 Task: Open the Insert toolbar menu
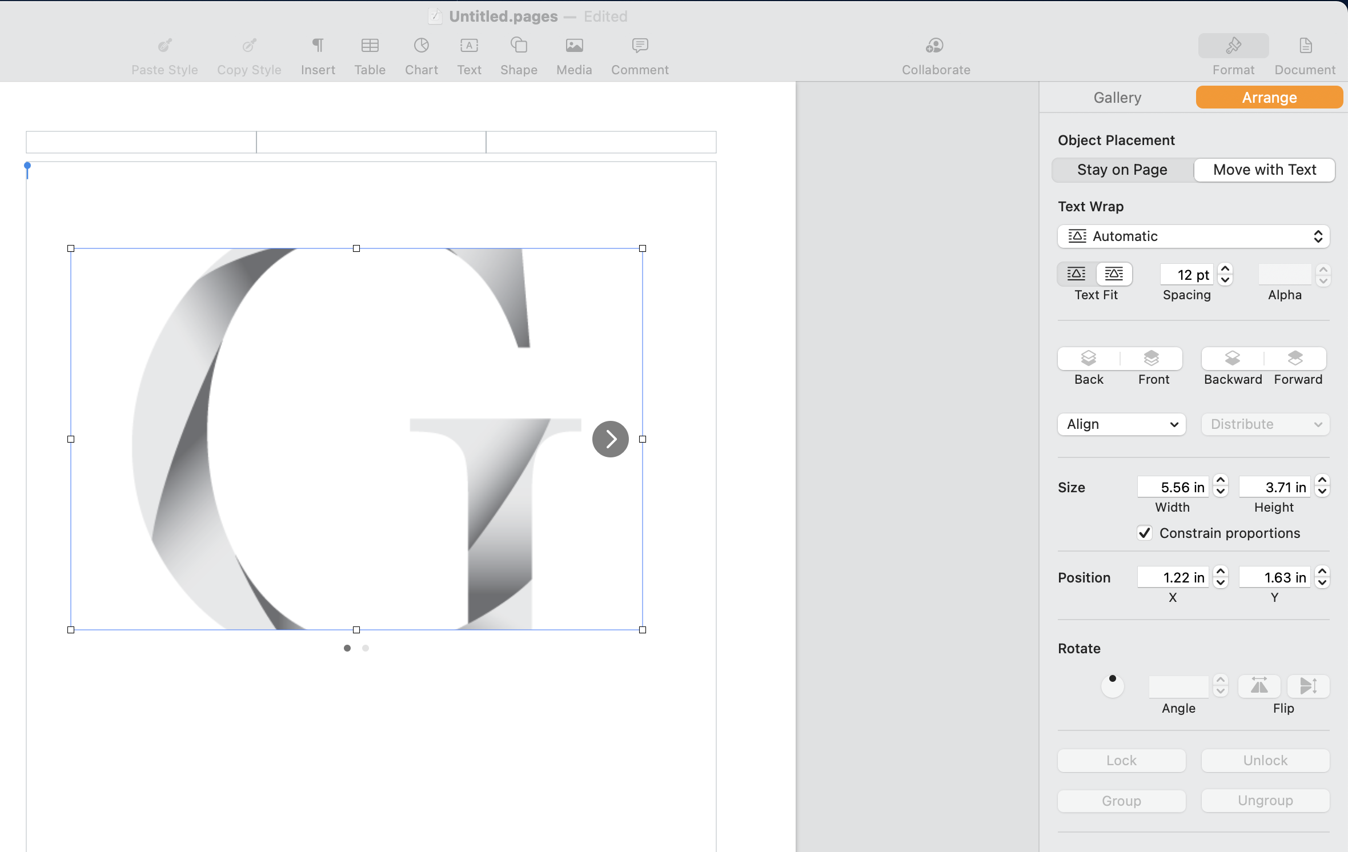coord(318,46)
